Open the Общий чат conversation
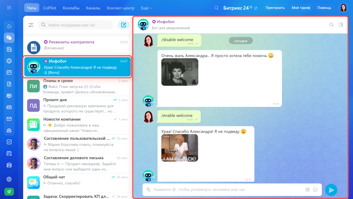This screenshot has width=353, height=199. pyautogui.click(x=78, y=183)
